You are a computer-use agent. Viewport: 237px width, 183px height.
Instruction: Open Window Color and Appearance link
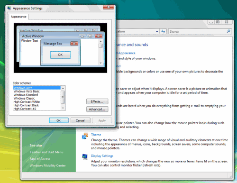click(126, 53)
